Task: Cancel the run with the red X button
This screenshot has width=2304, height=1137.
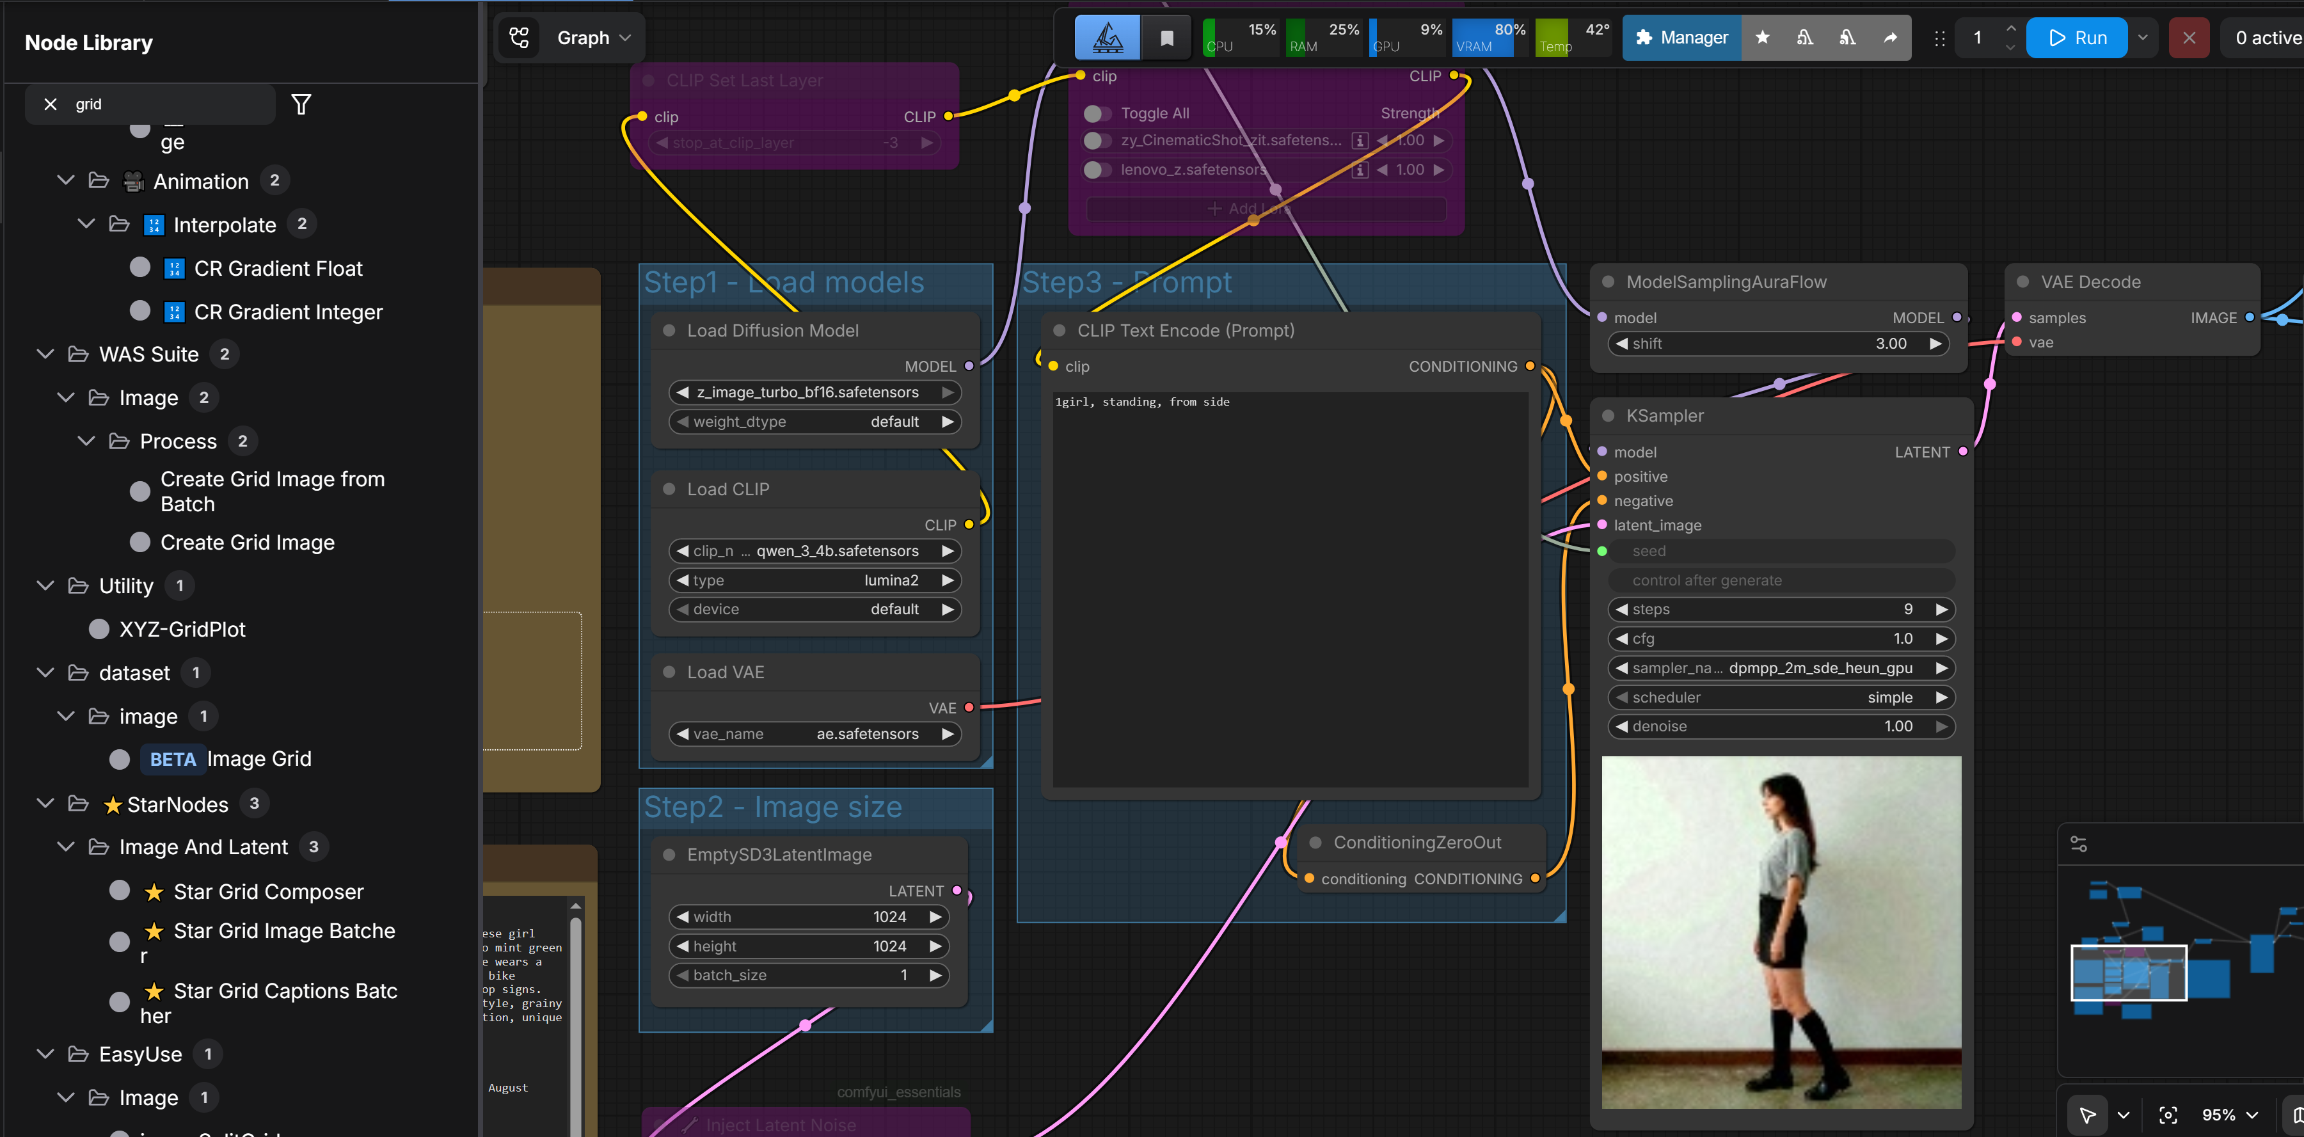Action: pos(2189,38)
